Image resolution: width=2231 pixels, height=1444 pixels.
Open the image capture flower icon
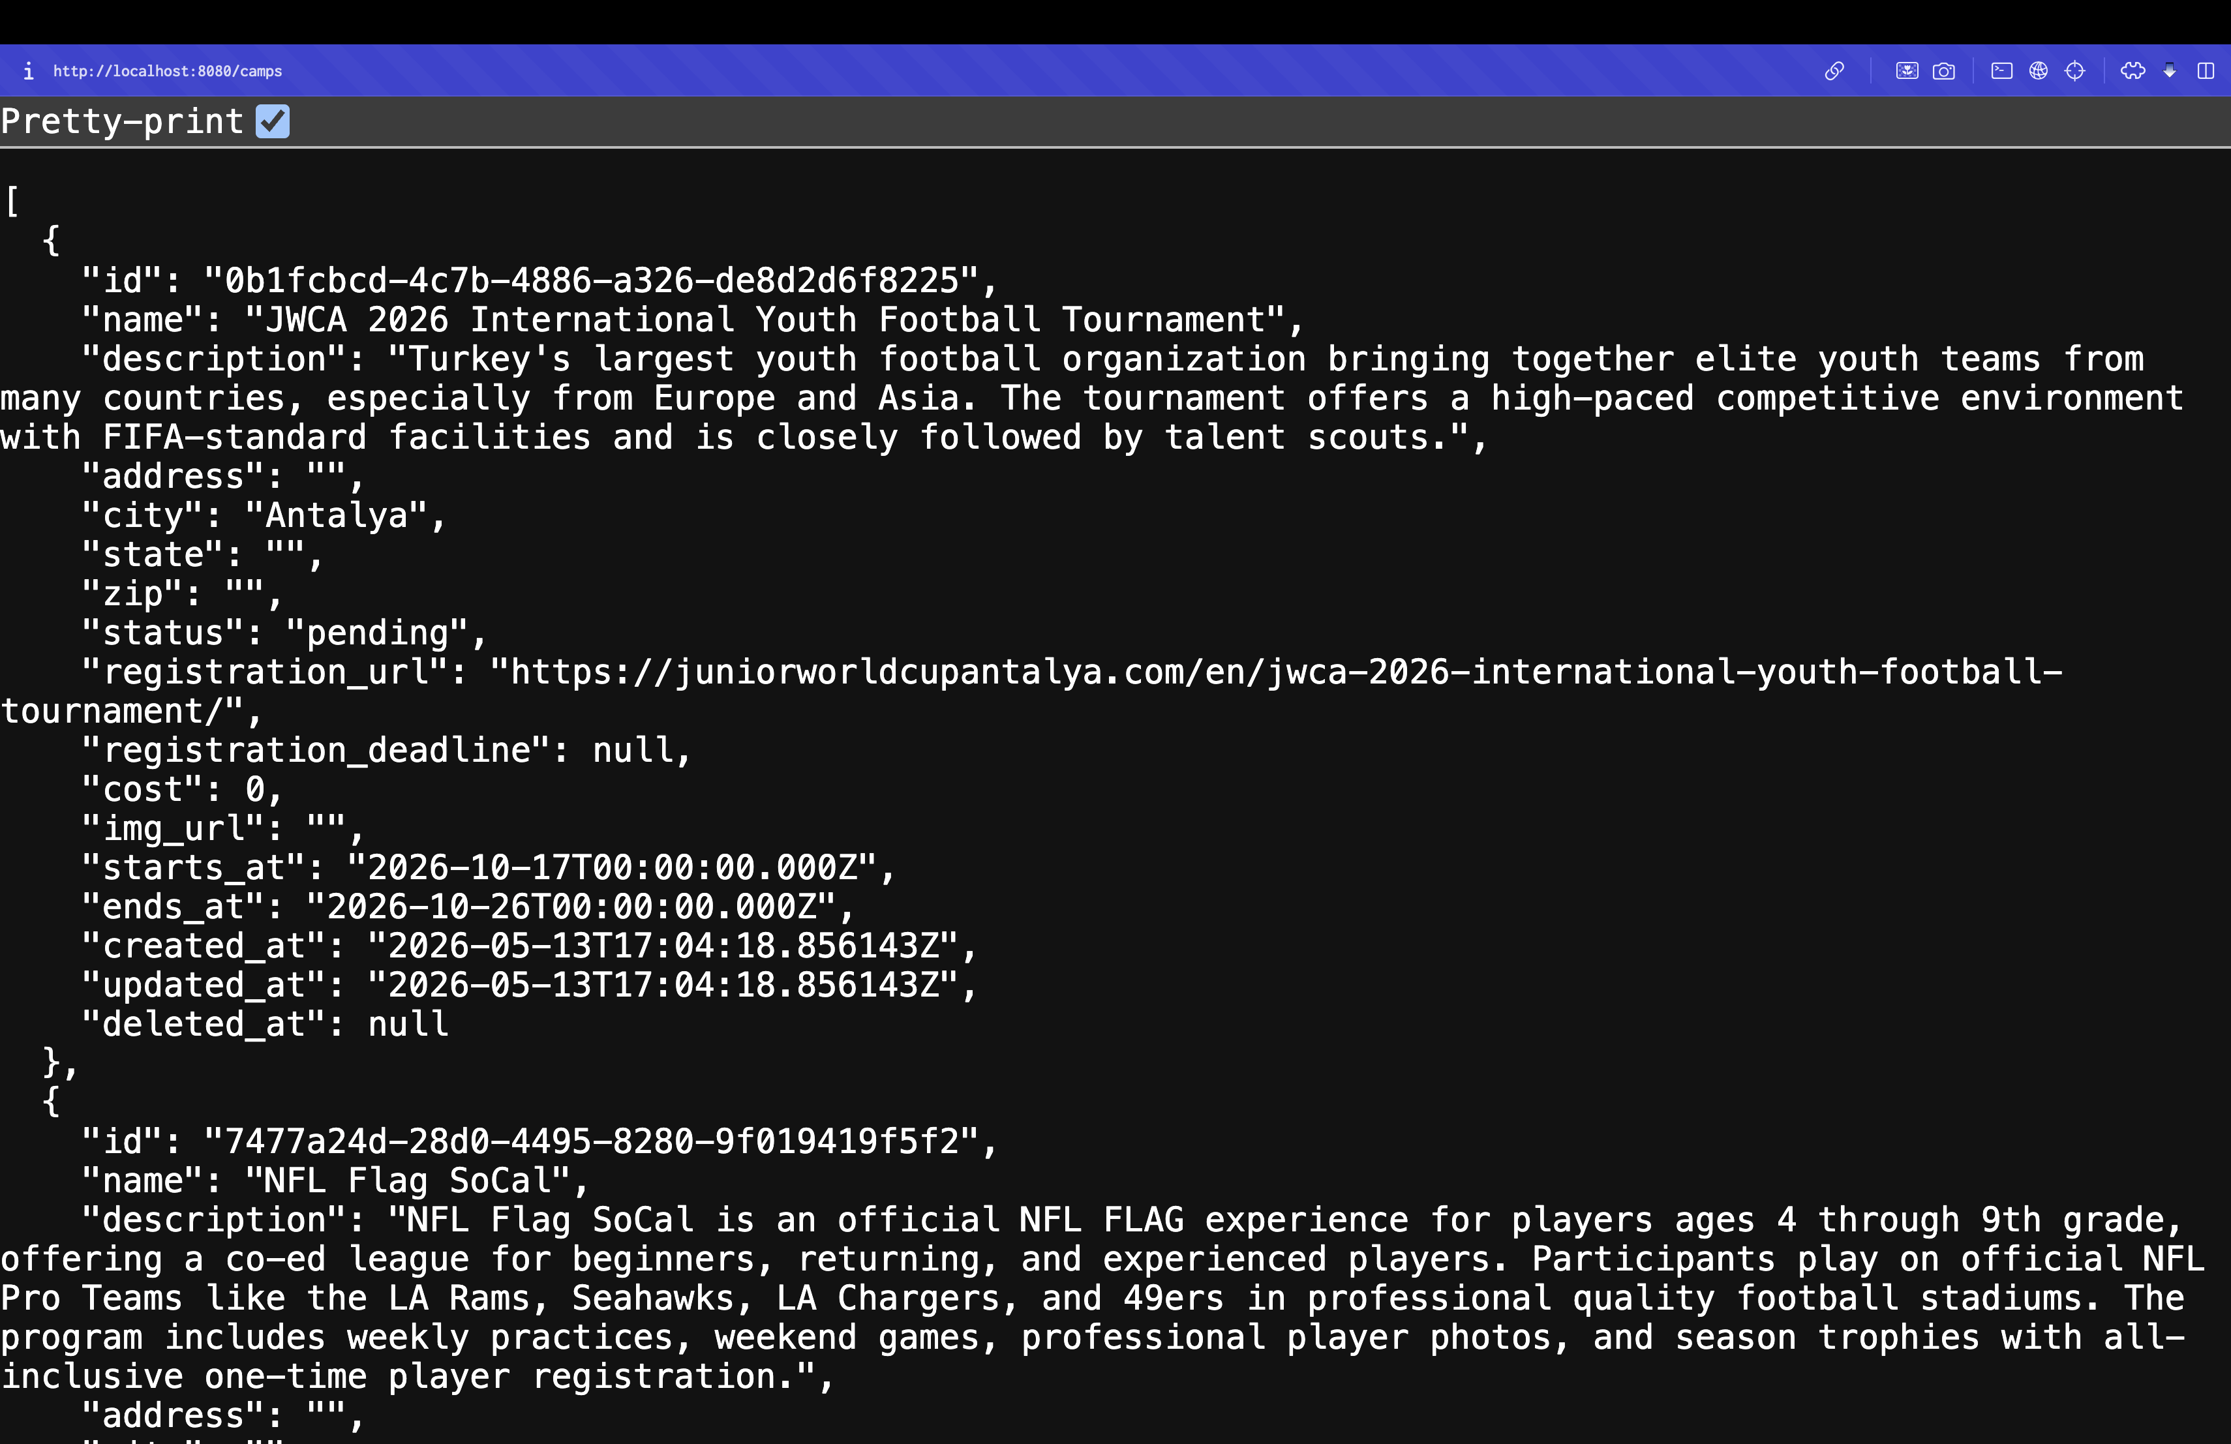pos(1907,71)
